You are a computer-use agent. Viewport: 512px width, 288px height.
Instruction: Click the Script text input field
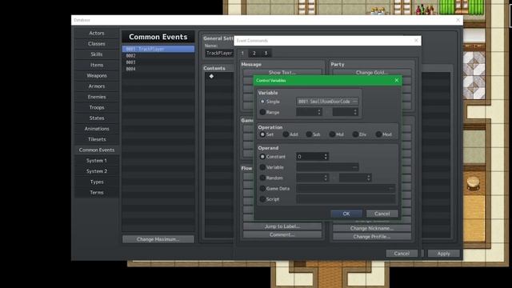click(x=346, y=199)
